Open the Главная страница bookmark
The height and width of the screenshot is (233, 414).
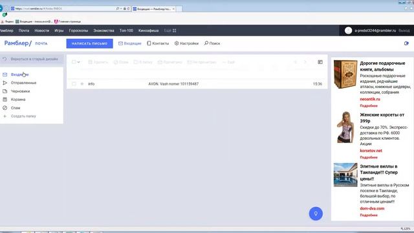click(x=67, y=21)
